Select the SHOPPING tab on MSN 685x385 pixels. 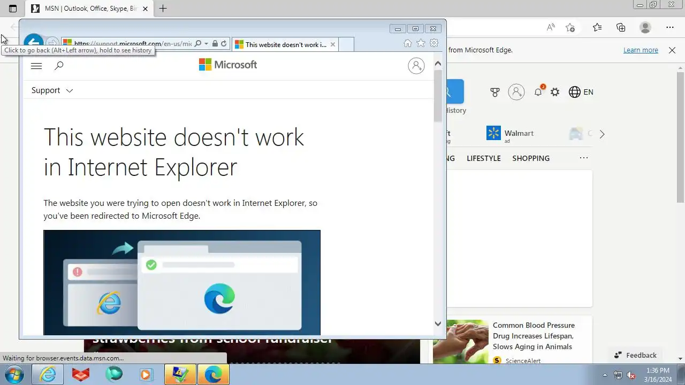[531, 158]
